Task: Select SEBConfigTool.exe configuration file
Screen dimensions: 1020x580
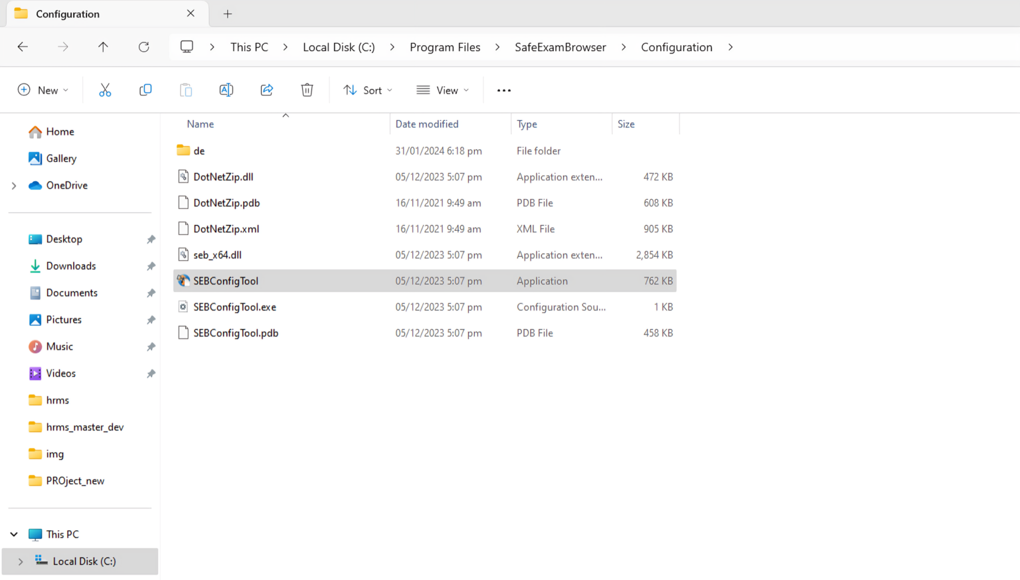Action: [x=425, y=307]
